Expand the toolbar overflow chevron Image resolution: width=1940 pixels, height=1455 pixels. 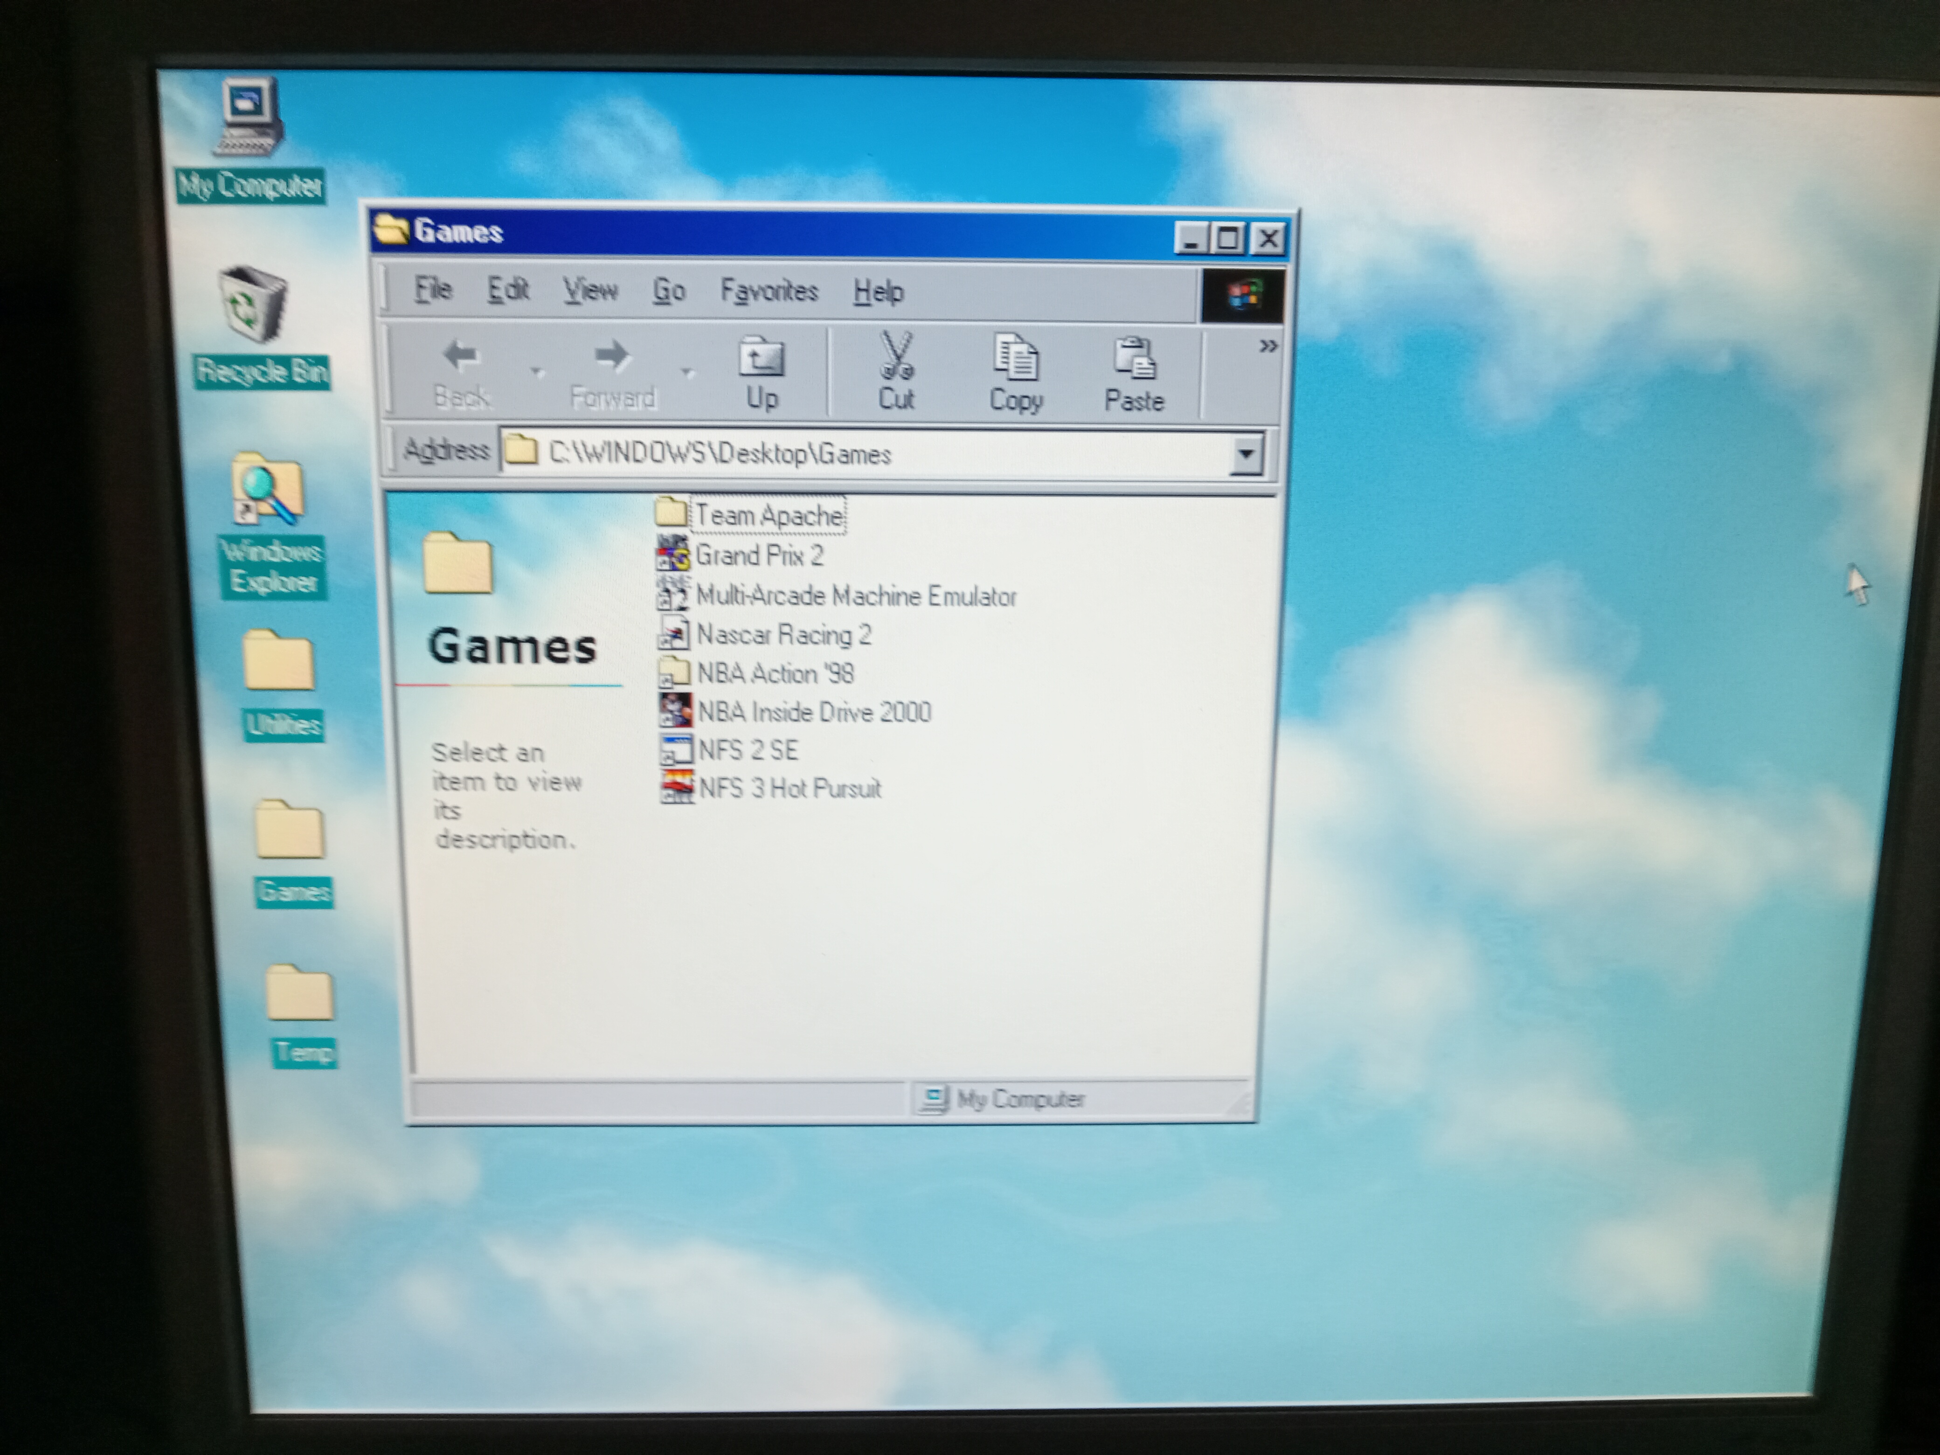(1268, 346)
